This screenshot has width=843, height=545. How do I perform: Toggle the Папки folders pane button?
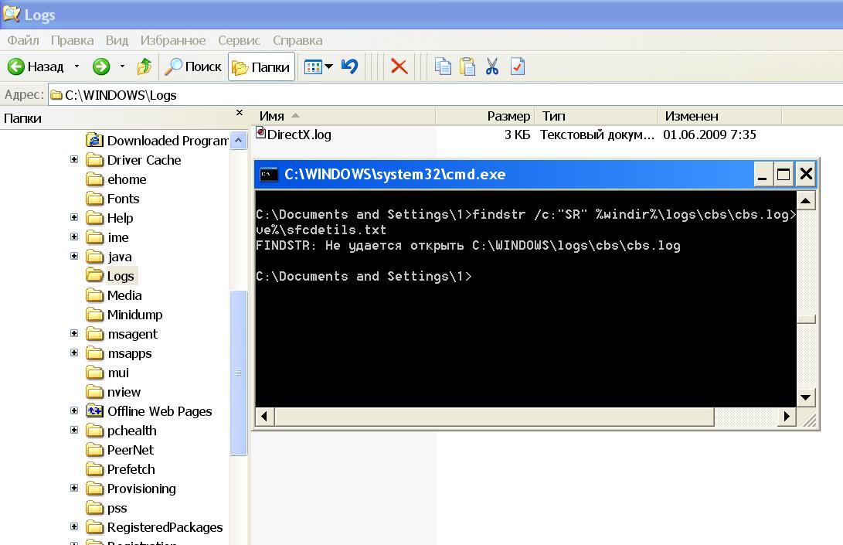tap(261, 67)
